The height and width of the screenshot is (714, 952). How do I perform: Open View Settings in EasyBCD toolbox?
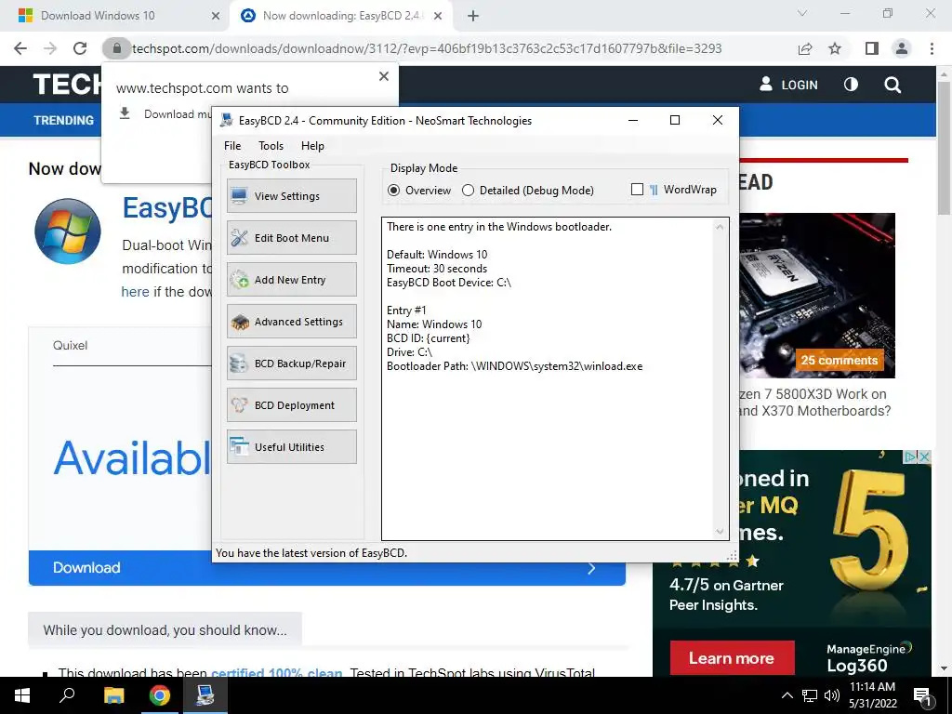coord(291,195)
